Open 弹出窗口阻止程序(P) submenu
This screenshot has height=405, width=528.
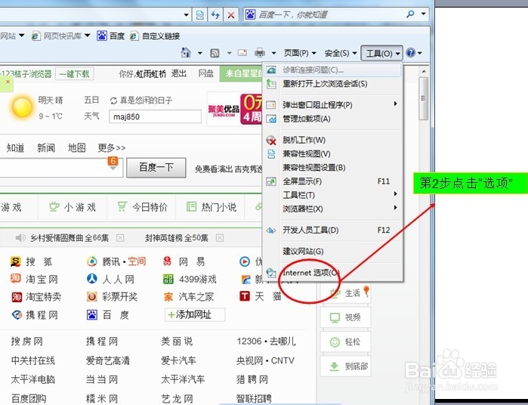332,105
